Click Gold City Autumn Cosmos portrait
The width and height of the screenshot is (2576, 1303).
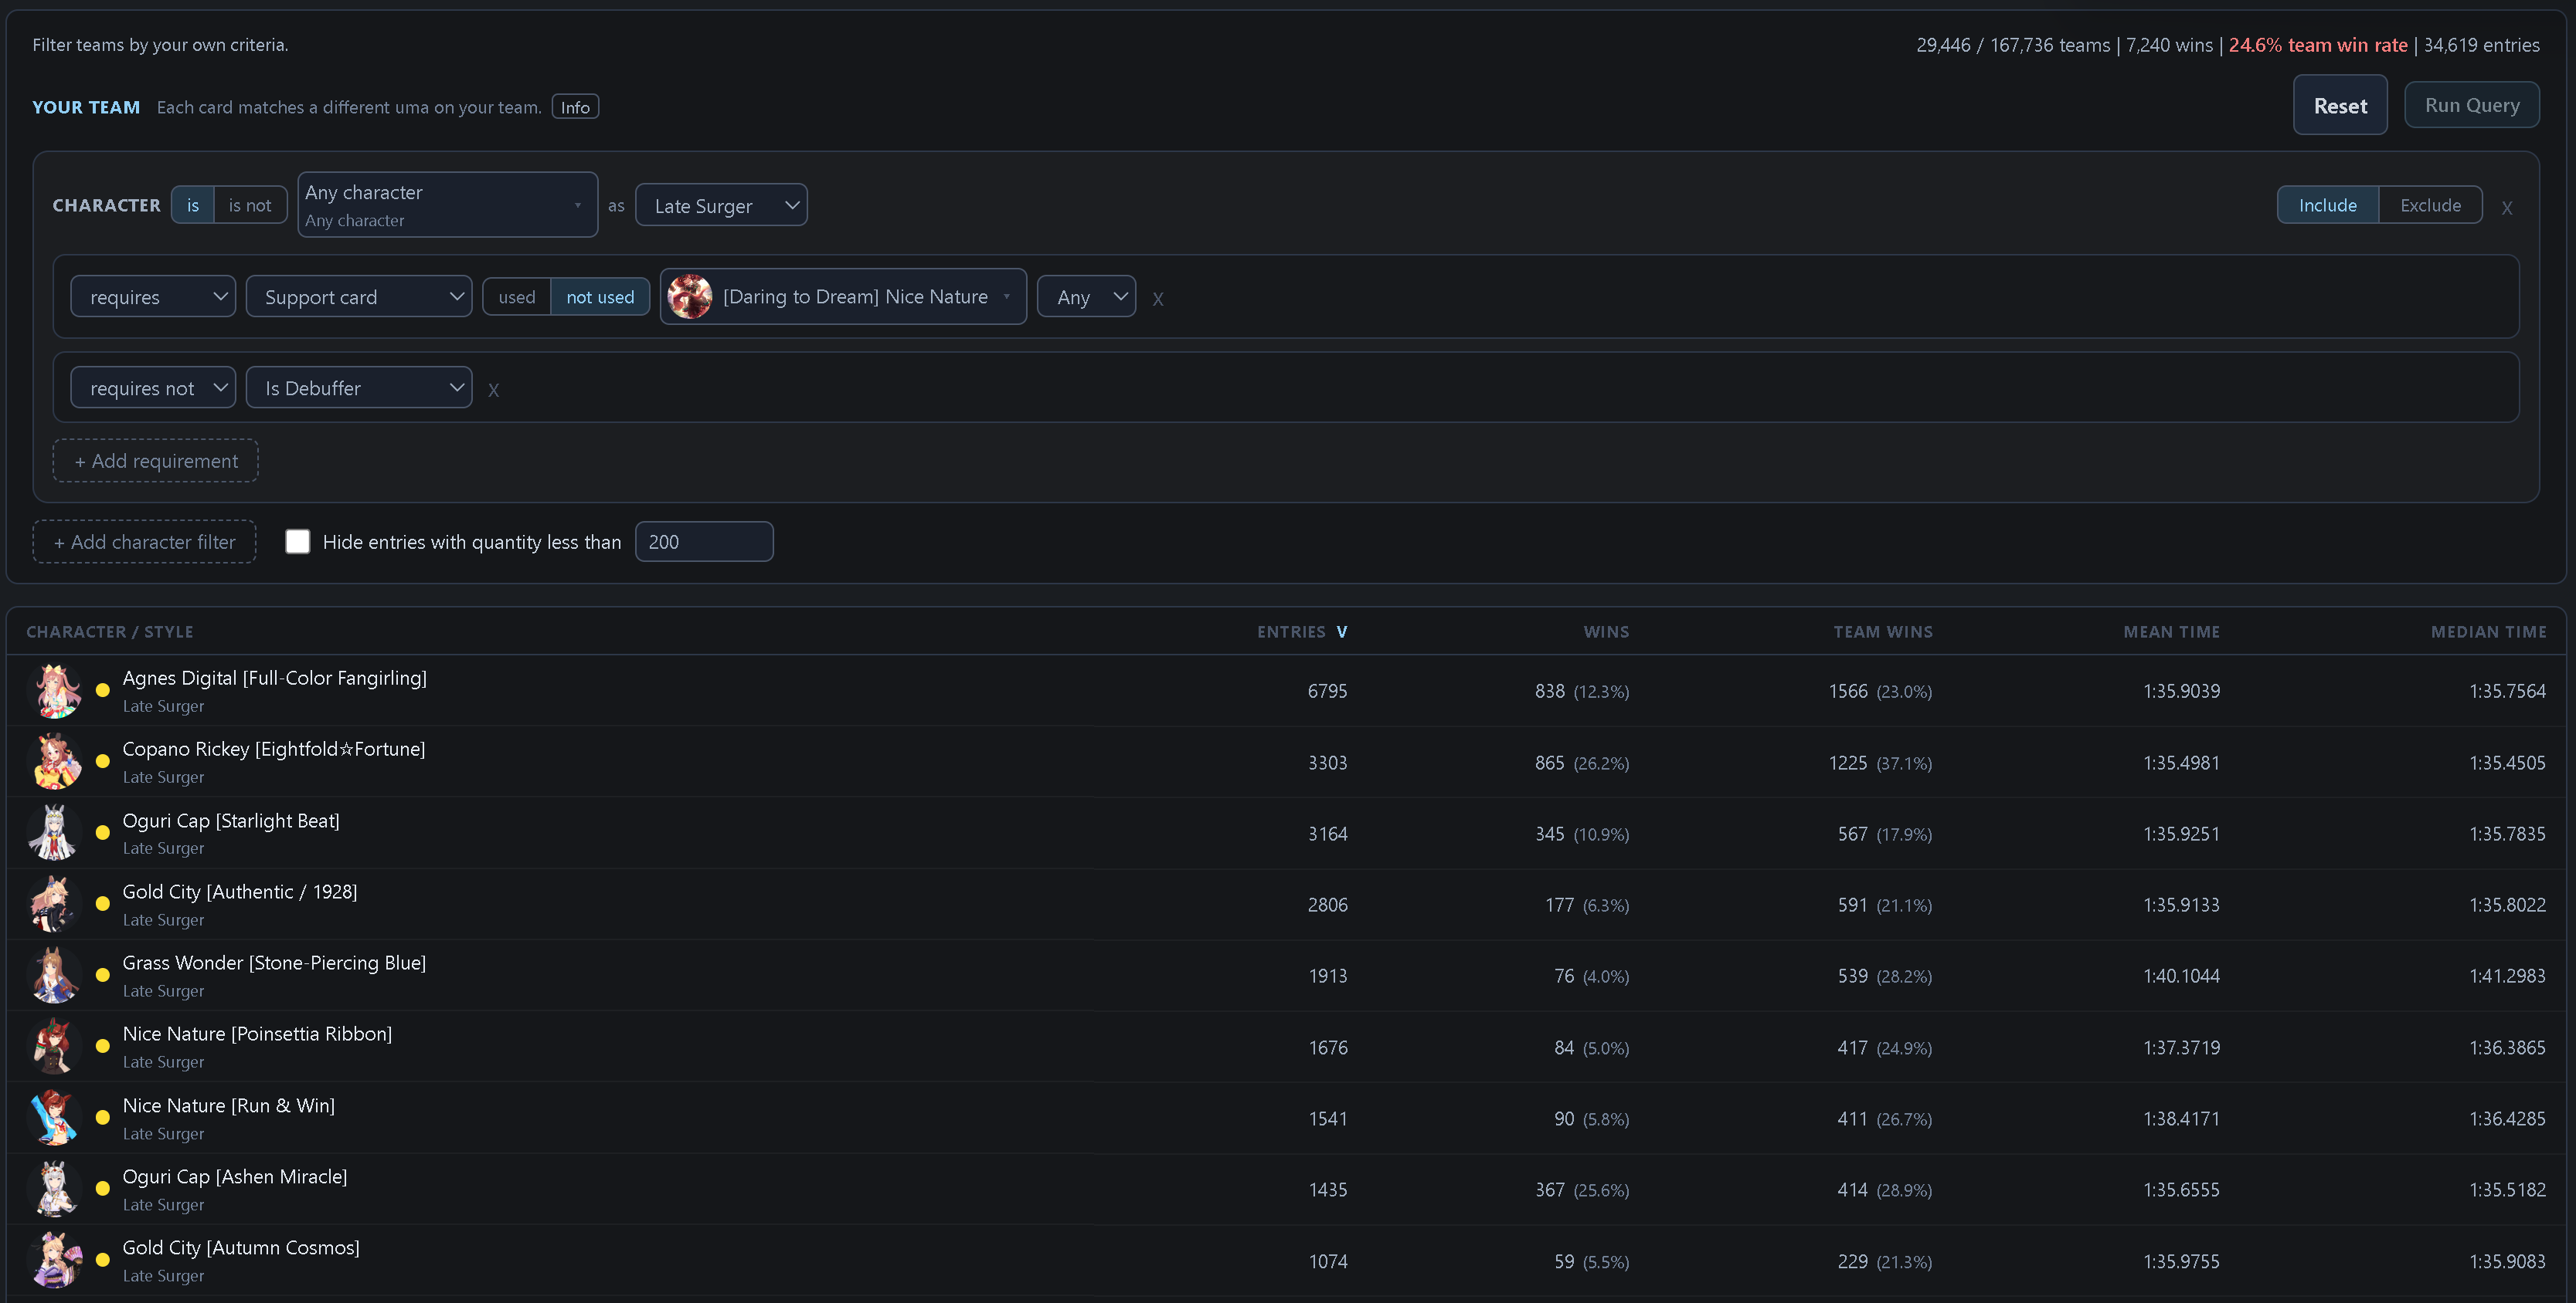56,1260
